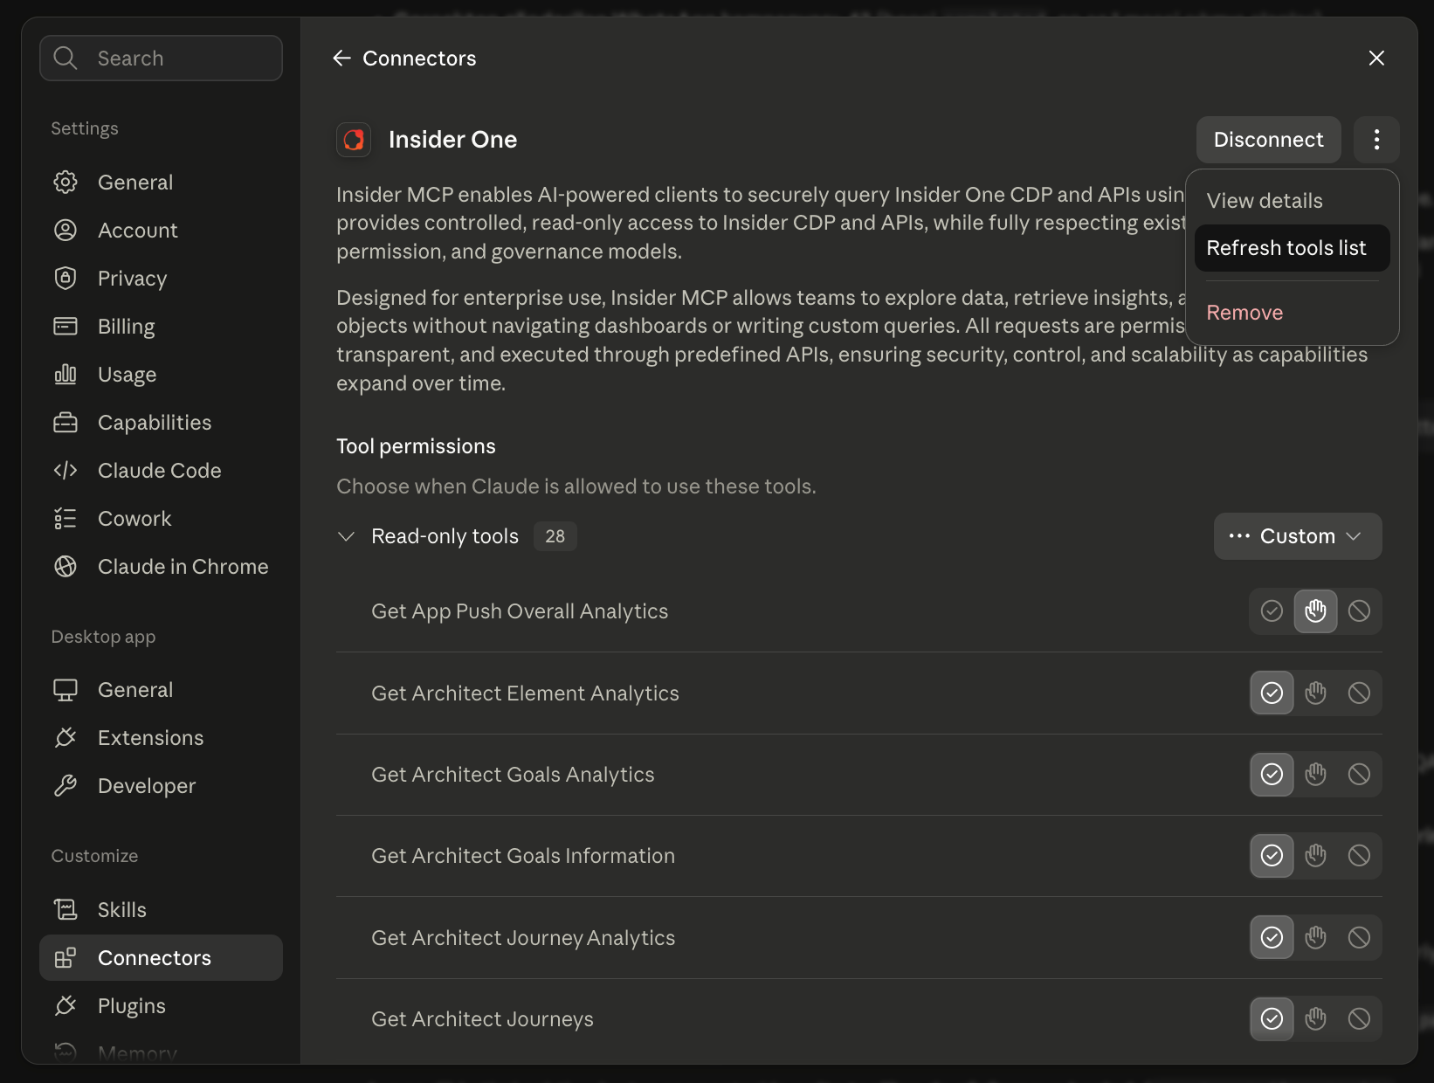
Task: Open Claude in Chrome settings
Action: pos(161,566)
